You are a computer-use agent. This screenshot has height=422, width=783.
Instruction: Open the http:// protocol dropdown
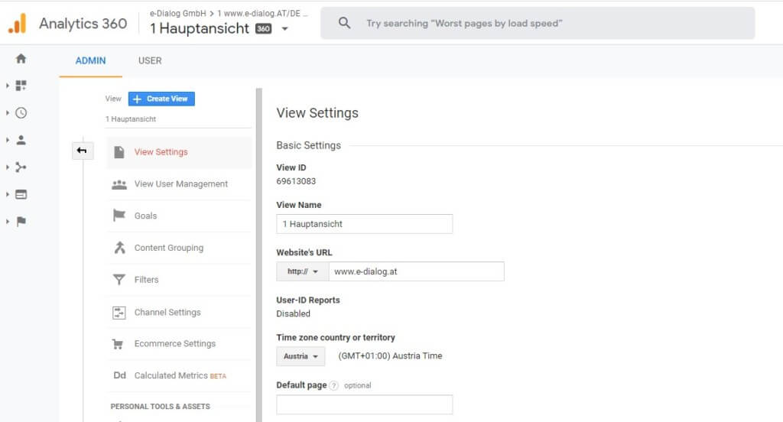(x=302, y=271)
